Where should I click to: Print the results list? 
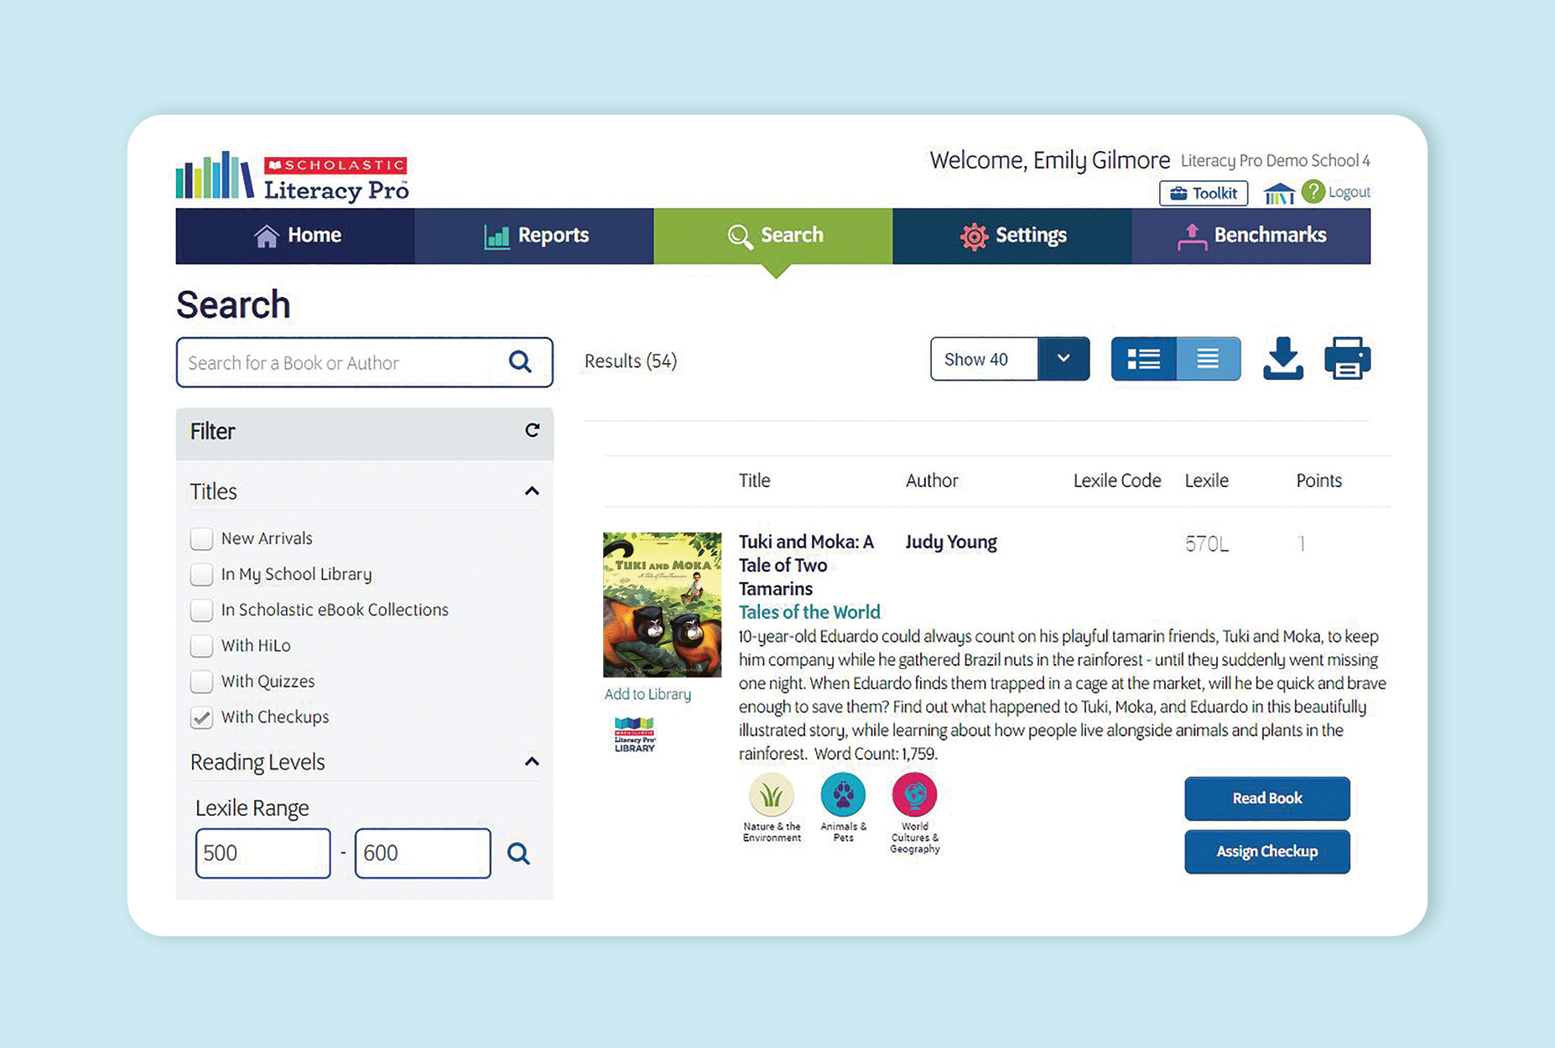point(1348,358)
